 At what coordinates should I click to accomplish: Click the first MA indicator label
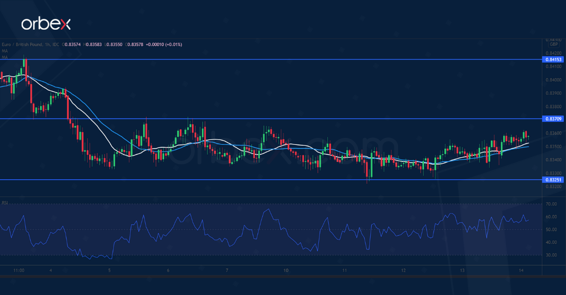5,50
